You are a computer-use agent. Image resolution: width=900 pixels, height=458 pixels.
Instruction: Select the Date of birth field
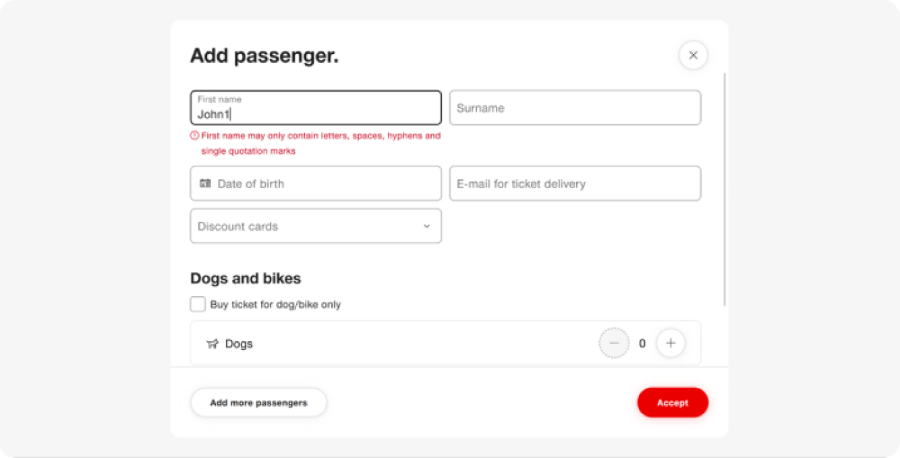(x=316, y=183)
